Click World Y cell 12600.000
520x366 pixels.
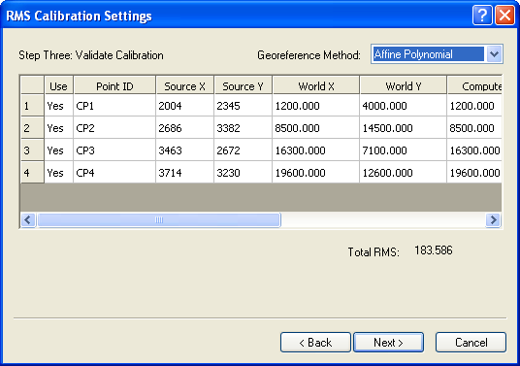click(404, 172)
